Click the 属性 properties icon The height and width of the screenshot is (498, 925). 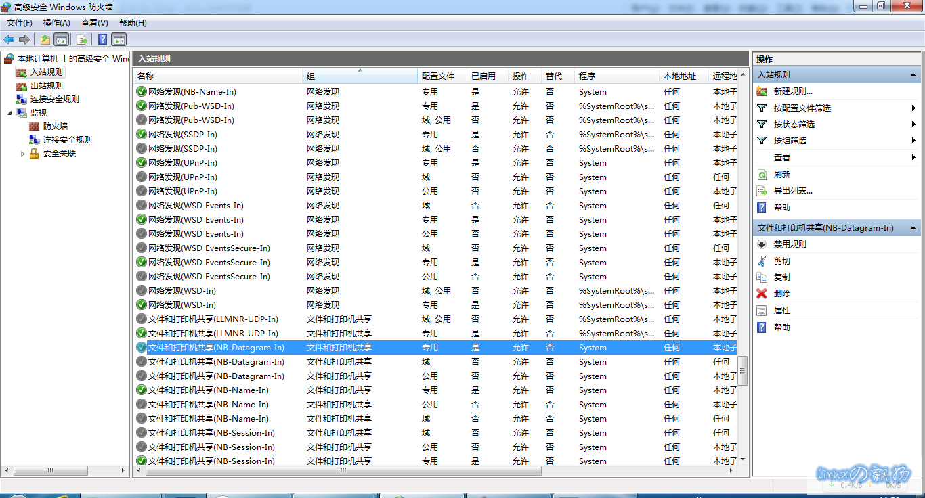[762, 311]
